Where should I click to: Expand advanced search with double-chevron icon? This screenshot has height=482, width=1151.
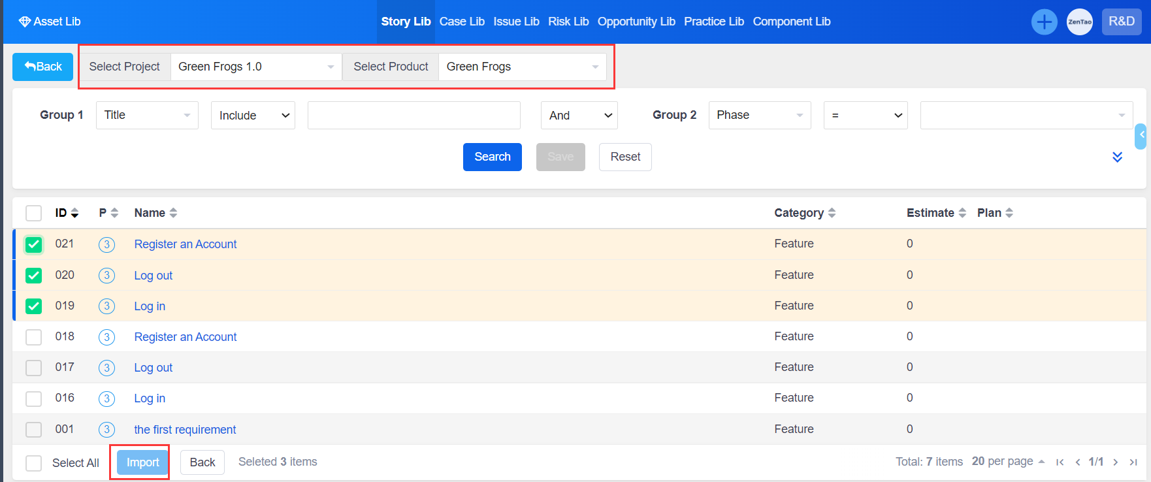pos(1117,157)
